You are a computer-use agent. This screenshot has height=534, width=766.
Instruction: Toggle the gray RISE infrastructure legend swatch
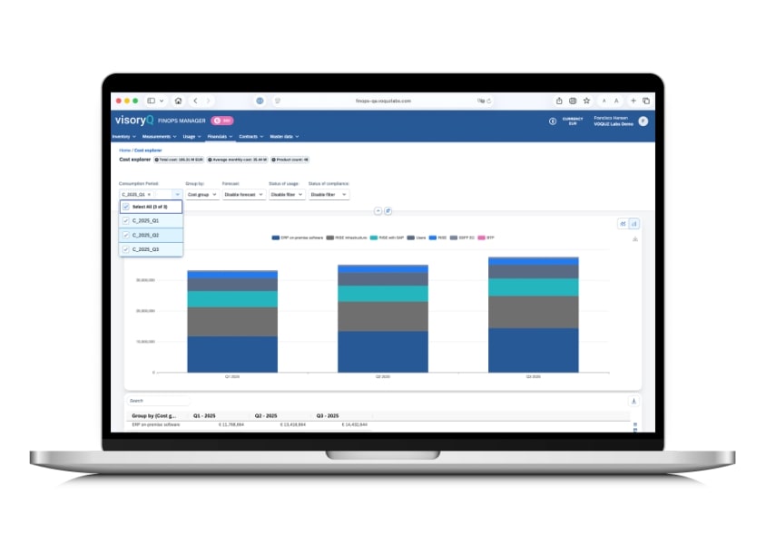(330, 238)
